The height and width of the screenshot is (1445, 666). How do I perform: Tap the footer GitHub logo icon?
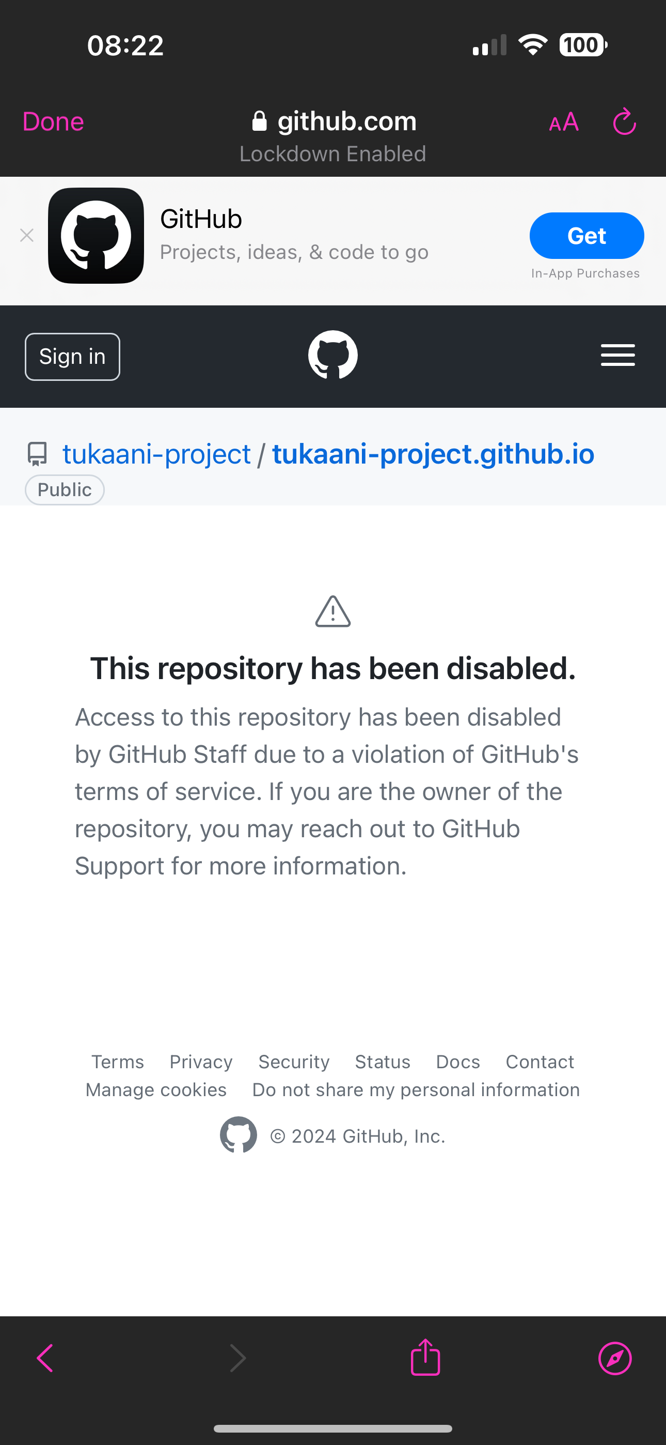[238, 1135]
